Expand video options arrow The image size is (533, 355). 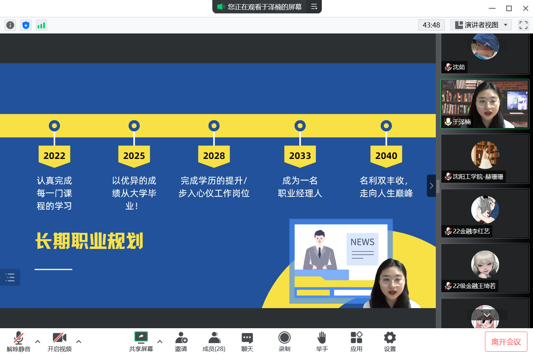[x=79, y=341]
